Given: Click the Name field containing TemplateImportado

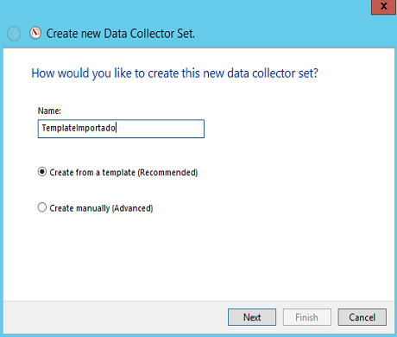Looking at the screenshot, I should point(121,129).
